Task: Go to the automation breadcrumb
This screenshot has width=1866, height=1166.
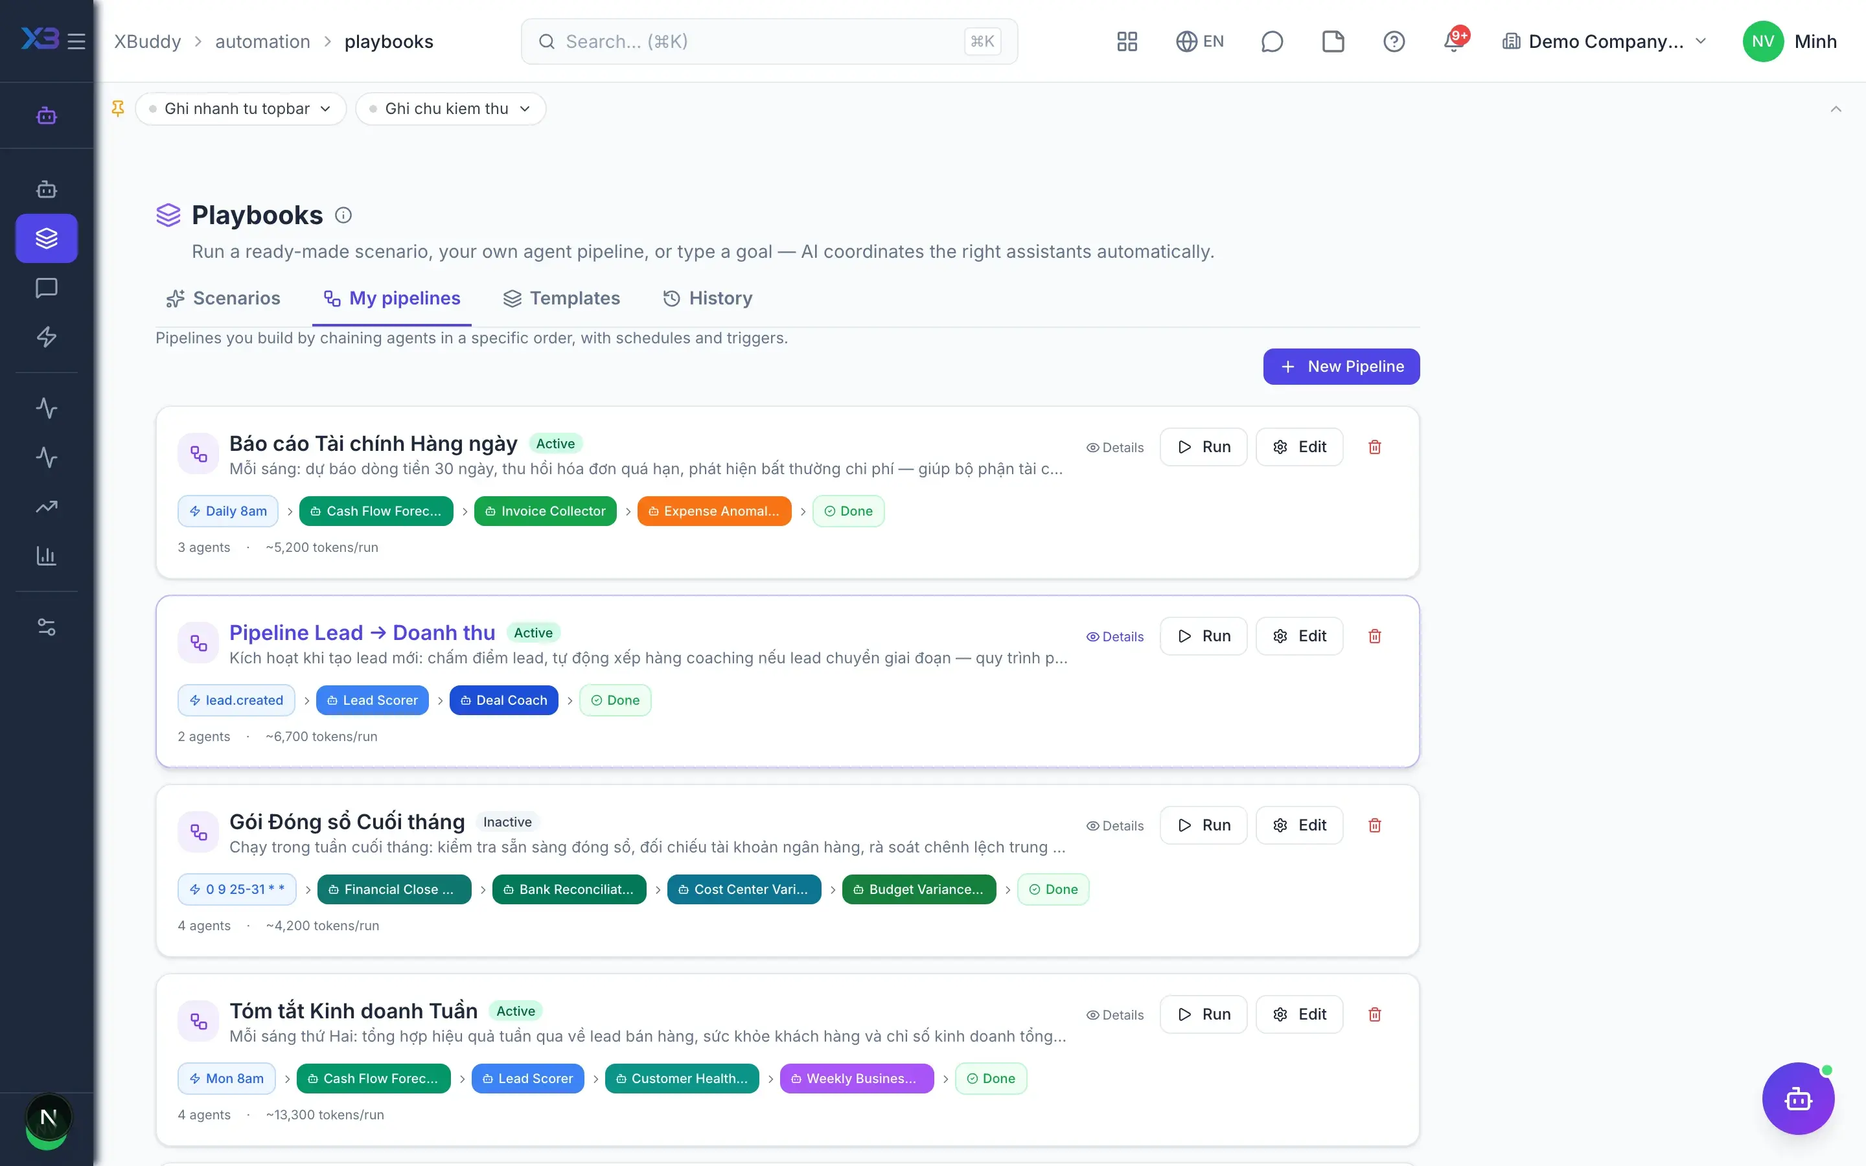Action: (262, 41)
